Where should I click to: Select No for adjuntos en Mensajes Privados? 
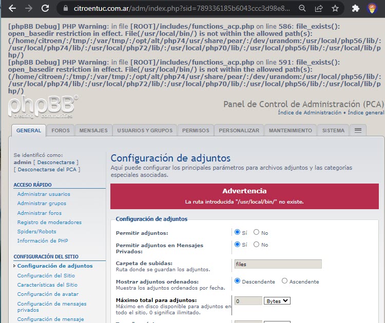[x=257, y=245]
